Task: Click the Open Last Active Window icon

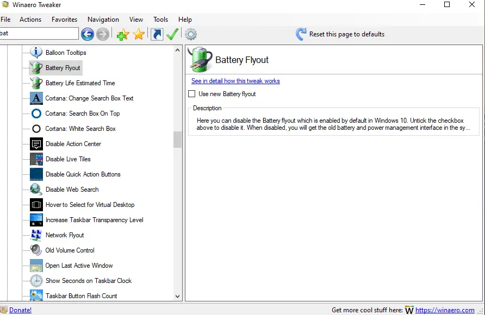Action: click(x=36, y=265)
